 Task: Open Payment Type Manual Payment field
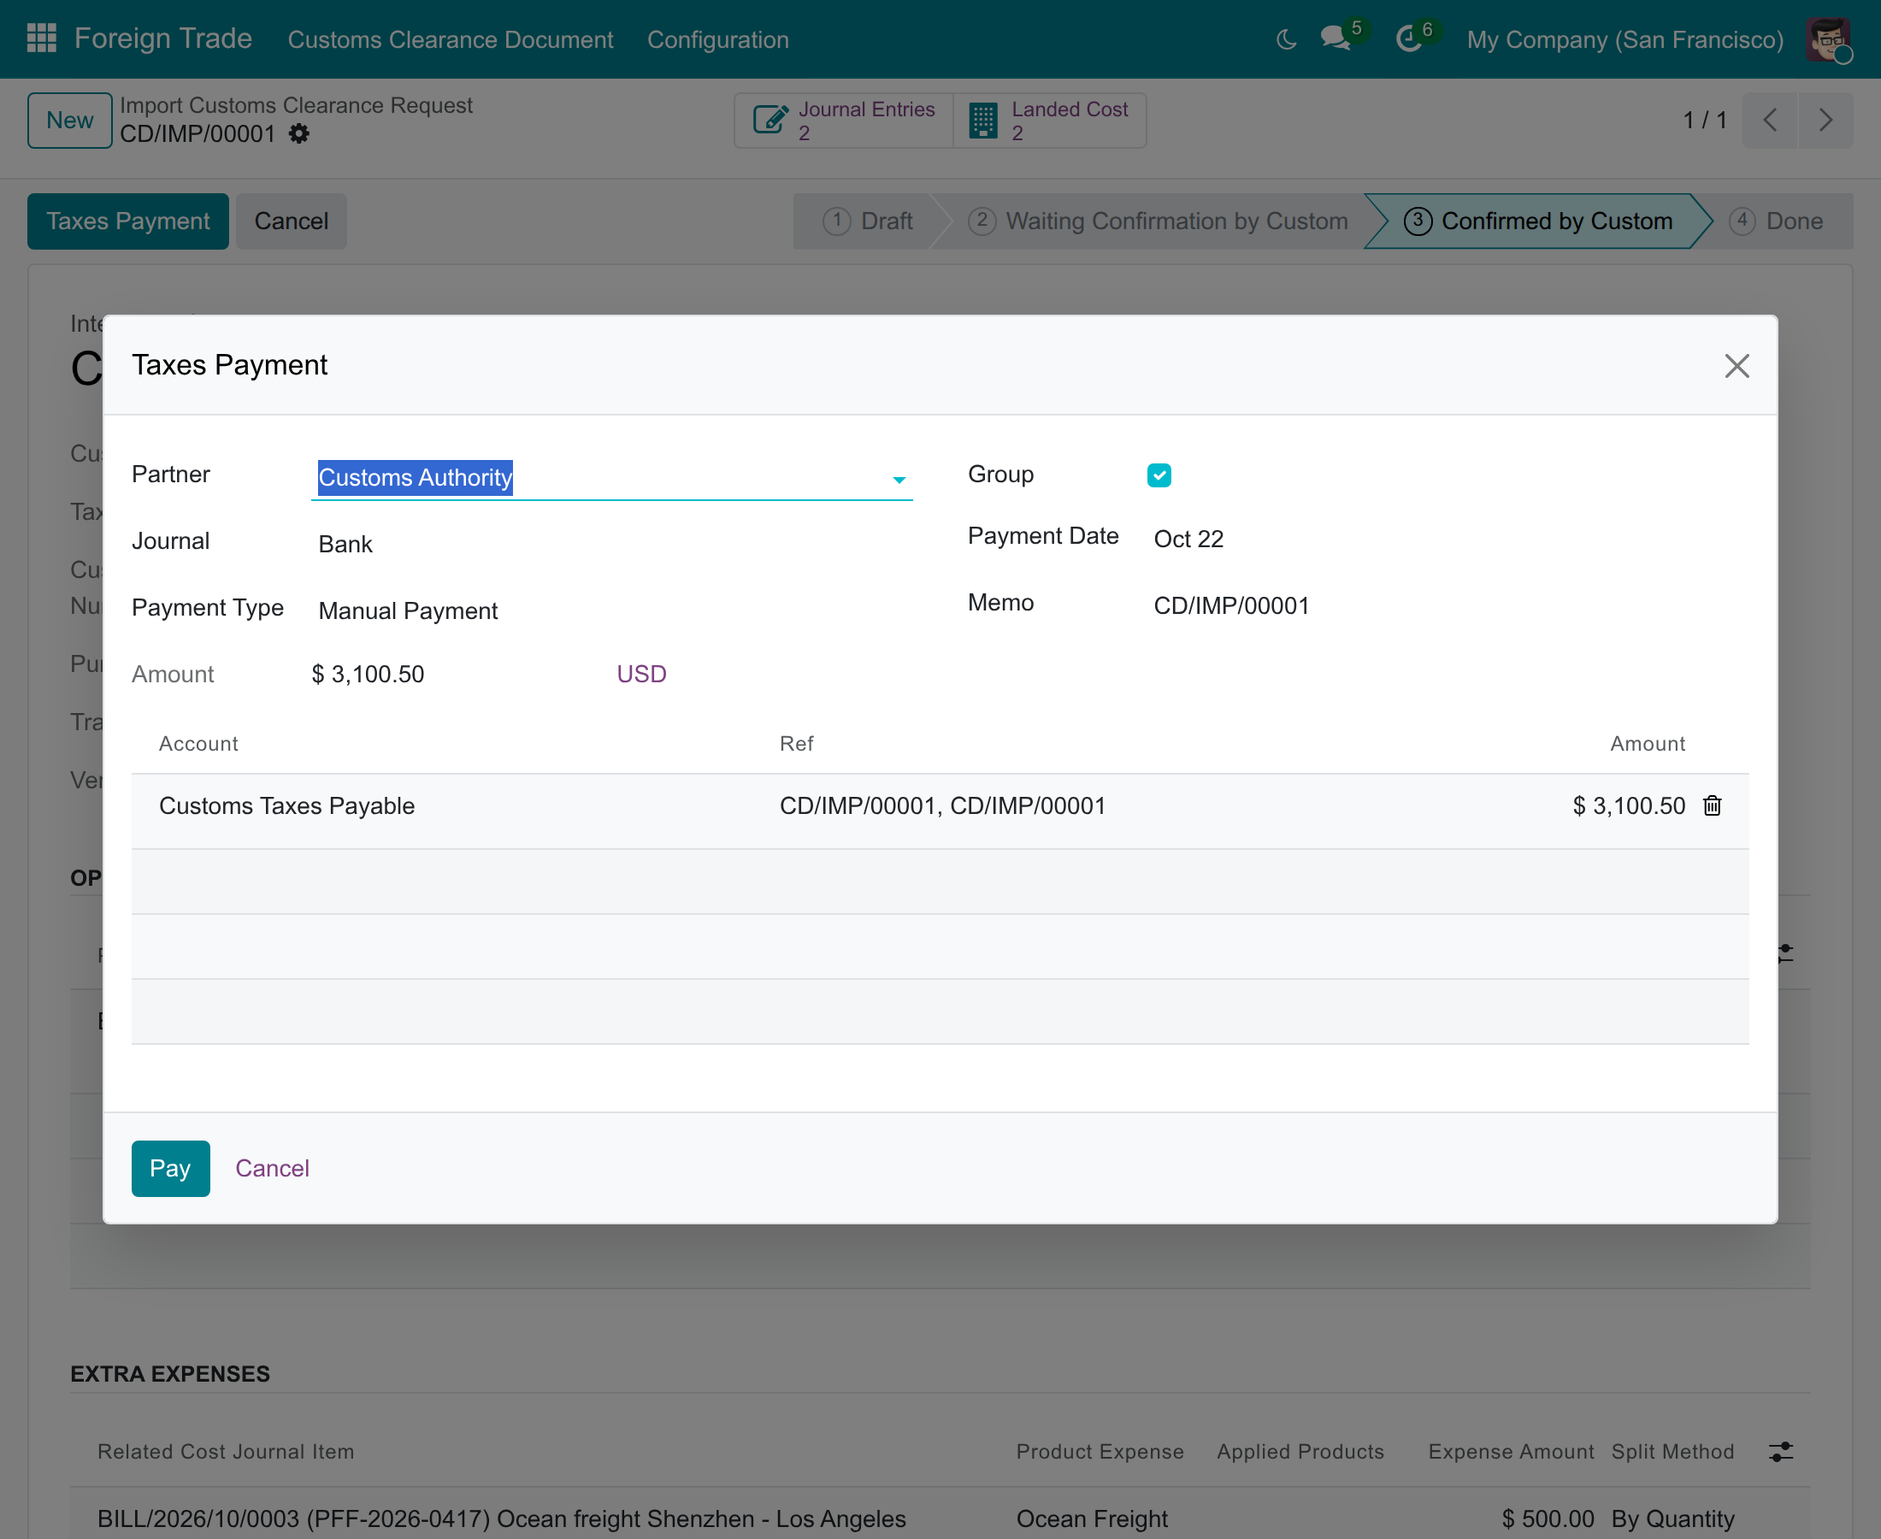point(611,610)
